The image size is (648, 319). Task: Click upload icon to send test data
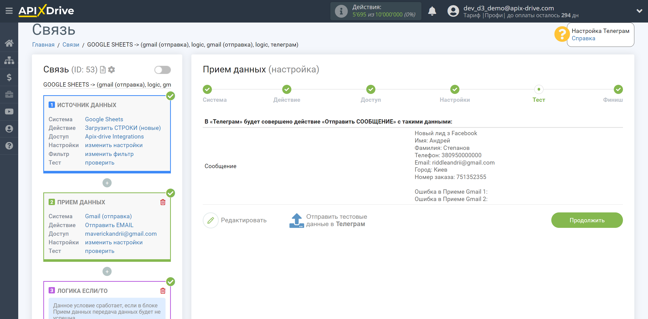297,220
